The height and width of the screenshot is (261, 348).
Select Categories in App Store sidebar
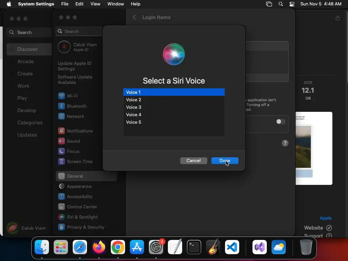pyautogui.click(x=30, y=122)
